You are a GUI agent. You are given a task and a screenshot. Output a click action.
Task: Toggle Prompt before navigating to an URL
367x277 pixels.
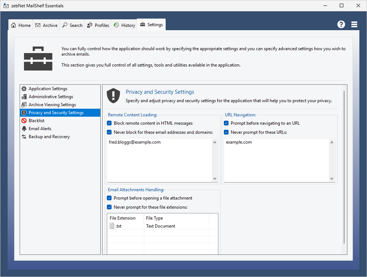point(226,123)
